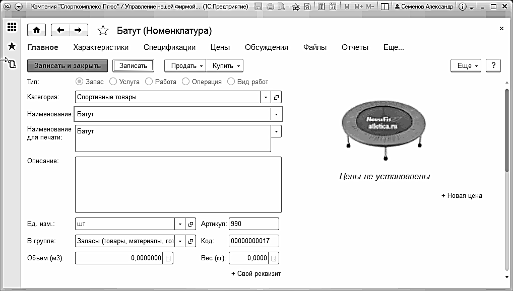This screenshot has height=291, width=513.
Task: Switch to the Спецификации tab
Action: pos(169,47)
